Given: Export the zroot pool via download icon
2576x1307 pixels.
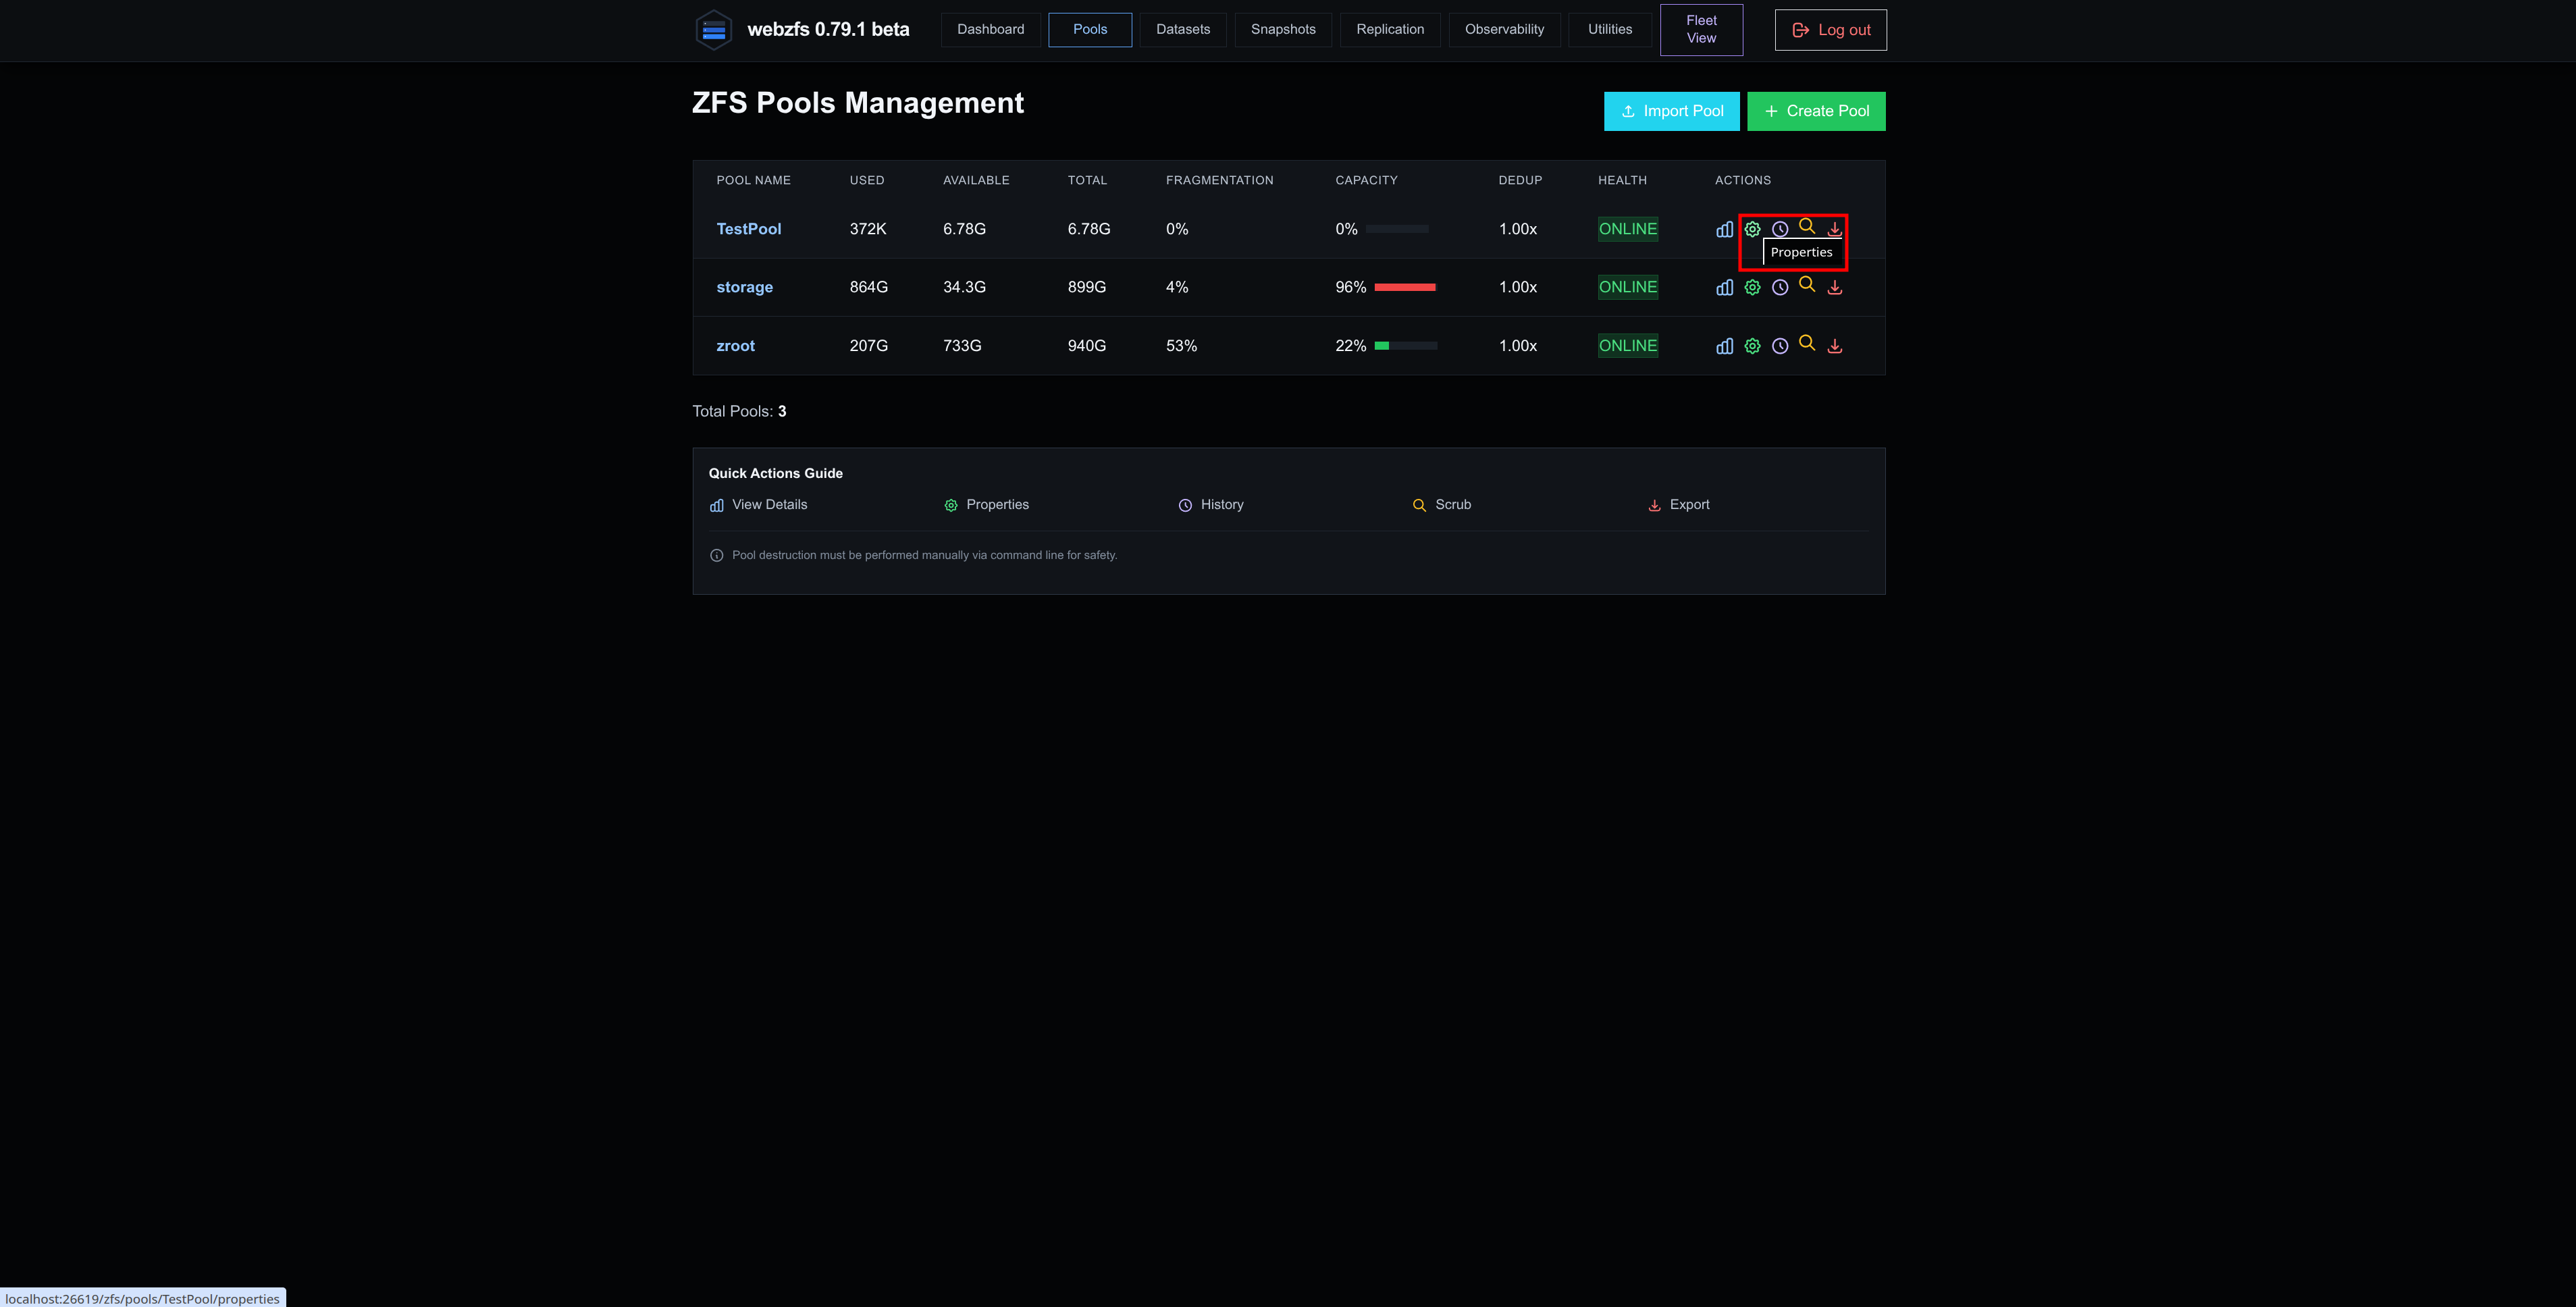Looking at the screenshot, I should click(1834, 346).
